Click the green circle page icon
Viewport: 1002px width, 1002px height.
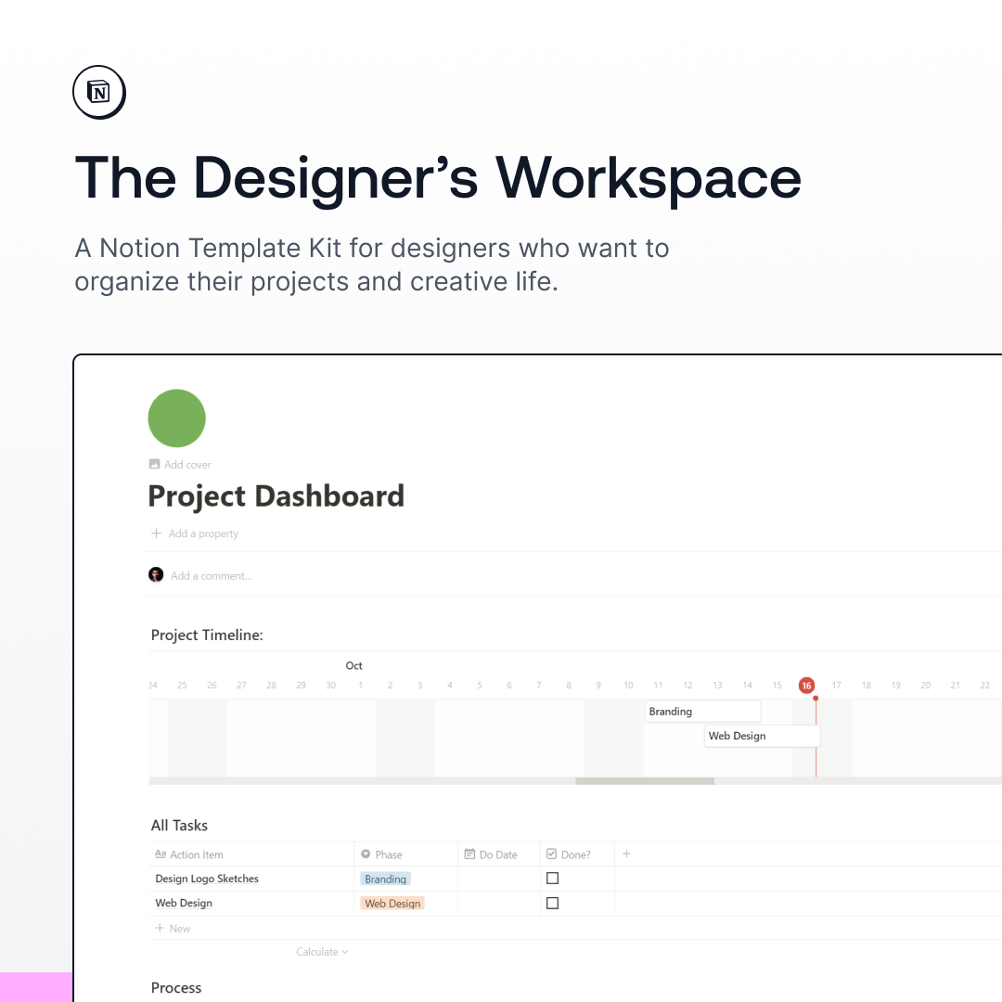click(176, 418)
